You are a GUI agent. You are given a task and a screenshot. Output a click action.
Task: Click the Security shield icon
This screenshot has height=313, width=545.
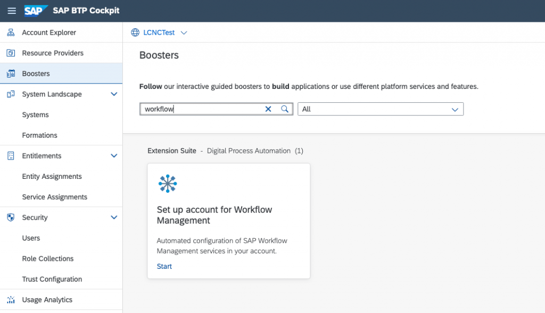click(11, 217)
